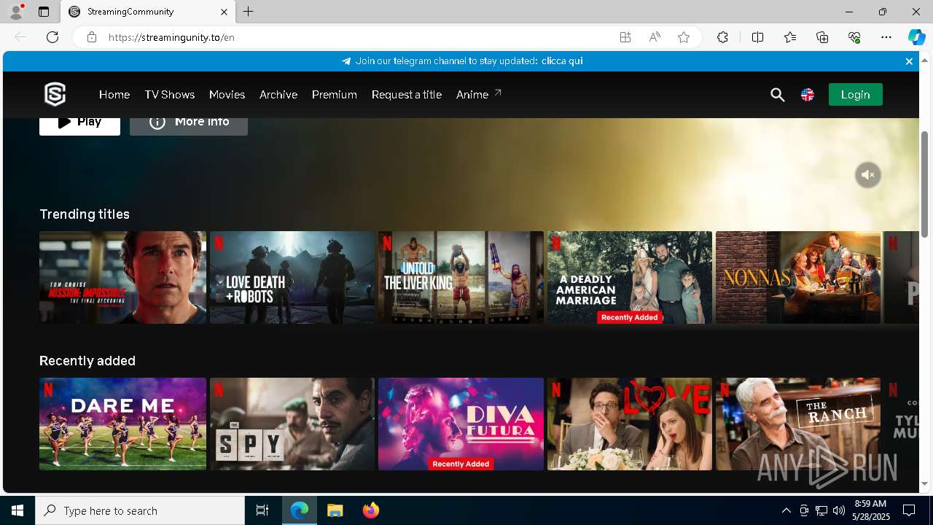Open Love series thumbnail

point(630,424)
